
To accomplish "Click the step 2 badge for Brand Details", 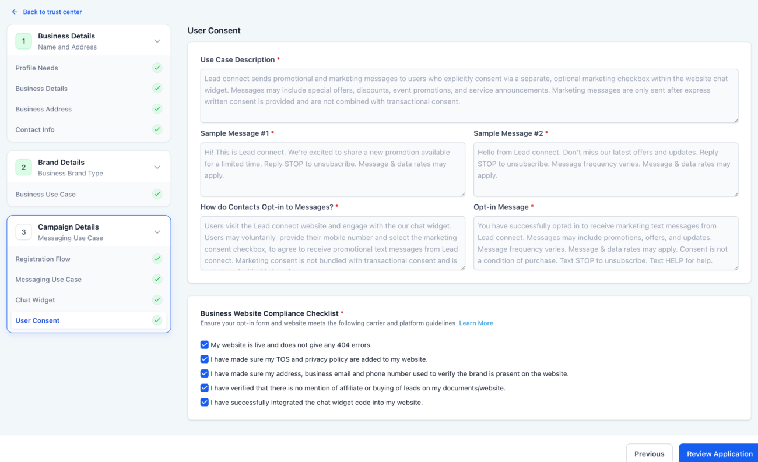I will click(x=23, y=167).
